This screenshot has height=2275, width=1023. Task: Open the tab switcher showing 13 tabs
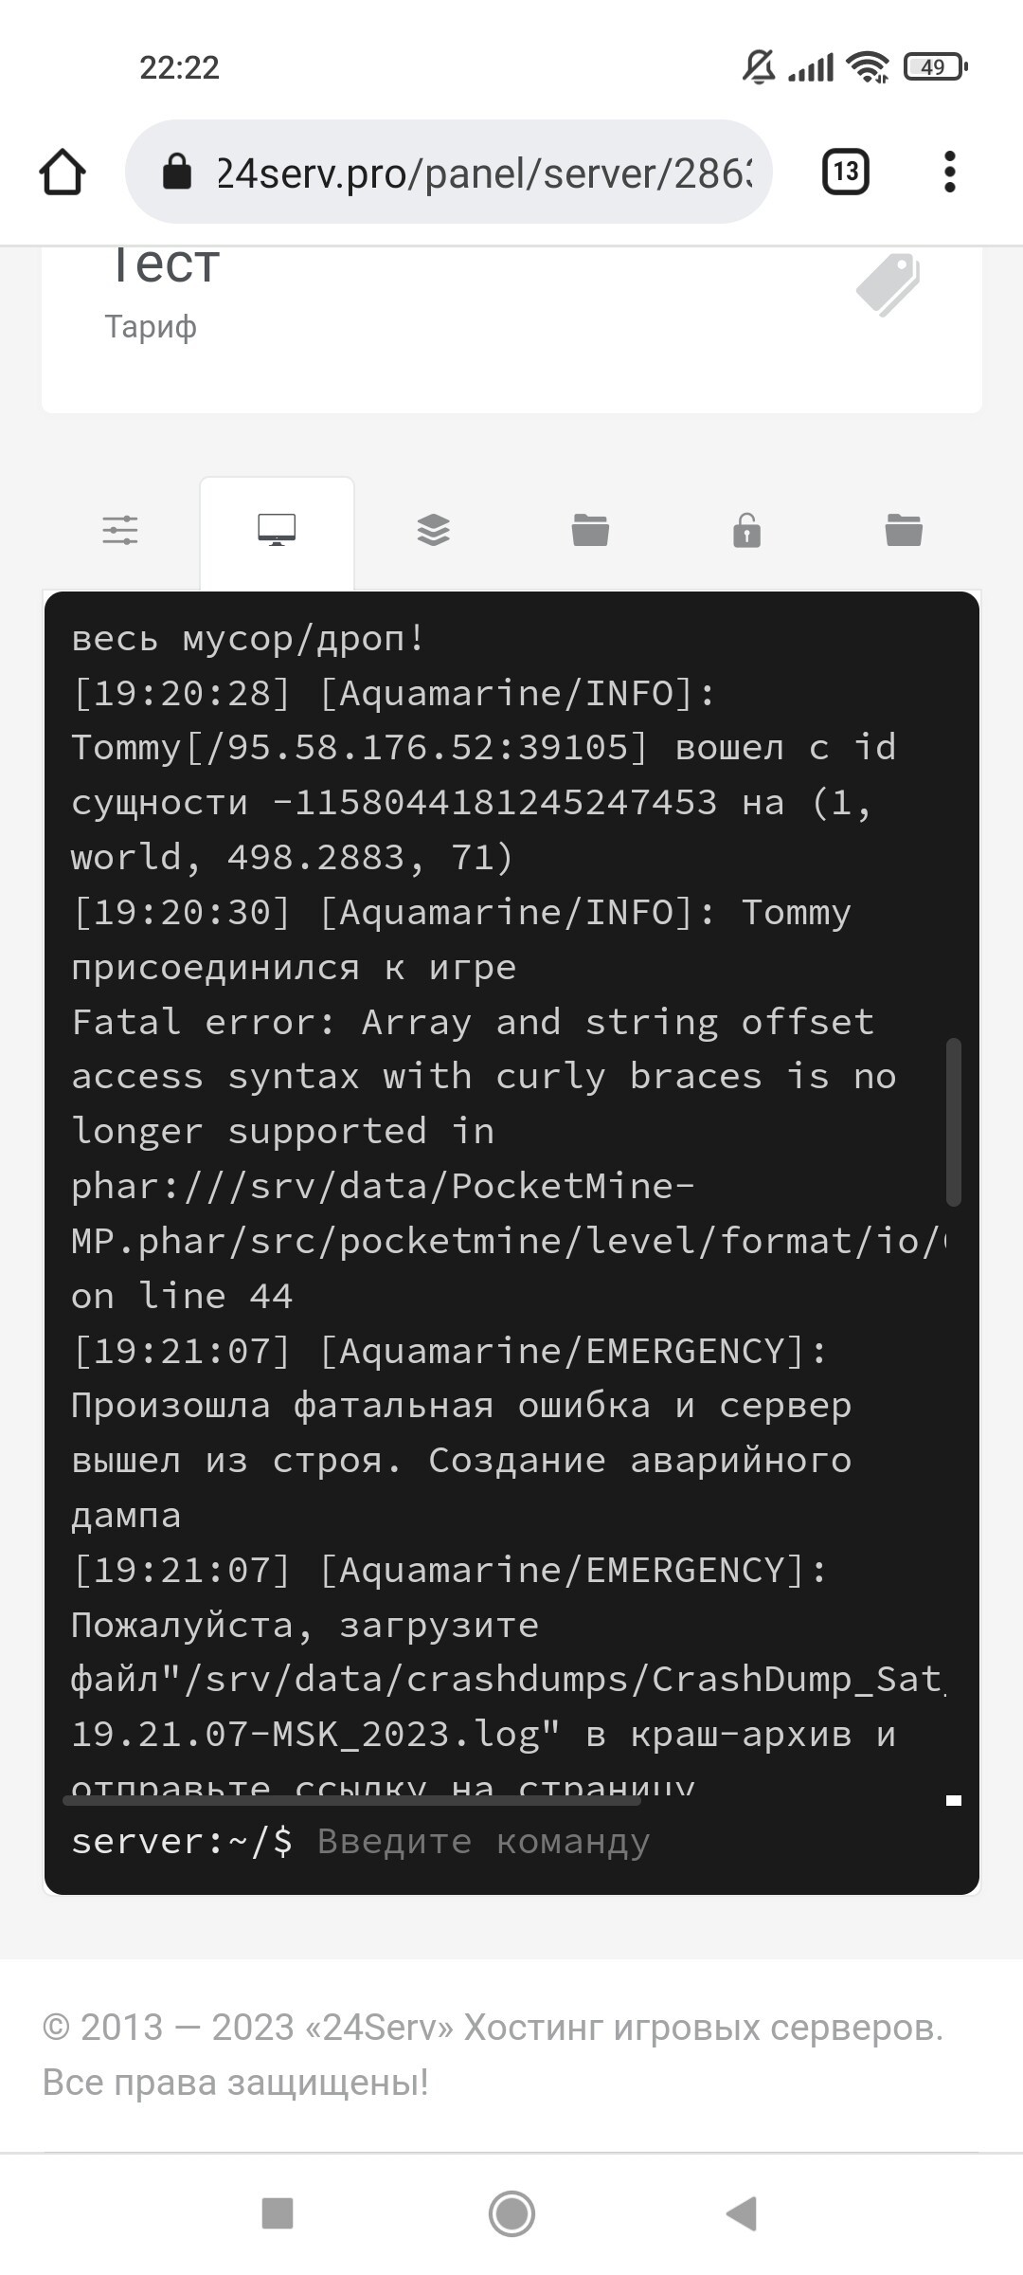(x=844, y=172)
